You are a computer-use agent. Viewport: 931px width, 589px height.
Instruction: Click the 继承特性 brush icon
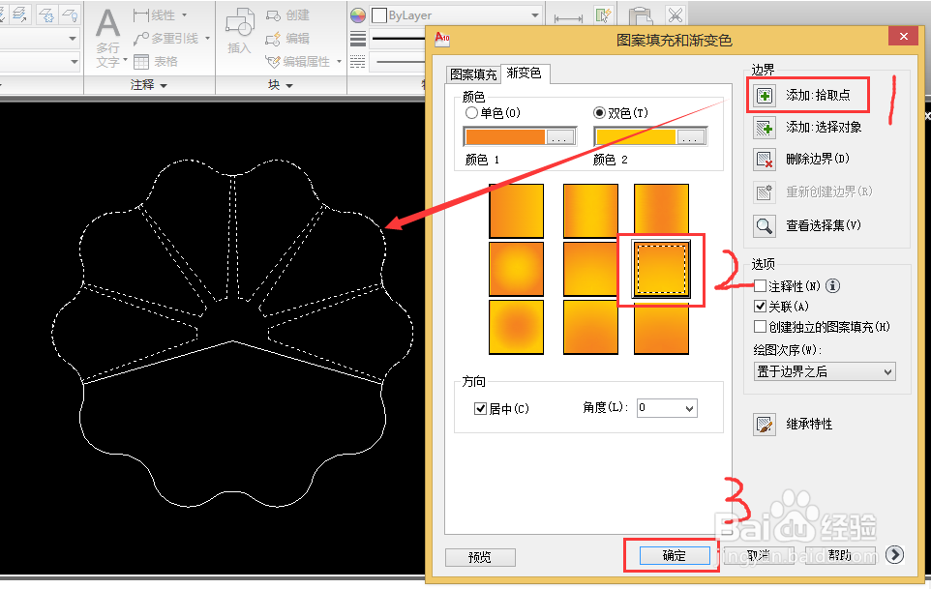coord(765,424)
